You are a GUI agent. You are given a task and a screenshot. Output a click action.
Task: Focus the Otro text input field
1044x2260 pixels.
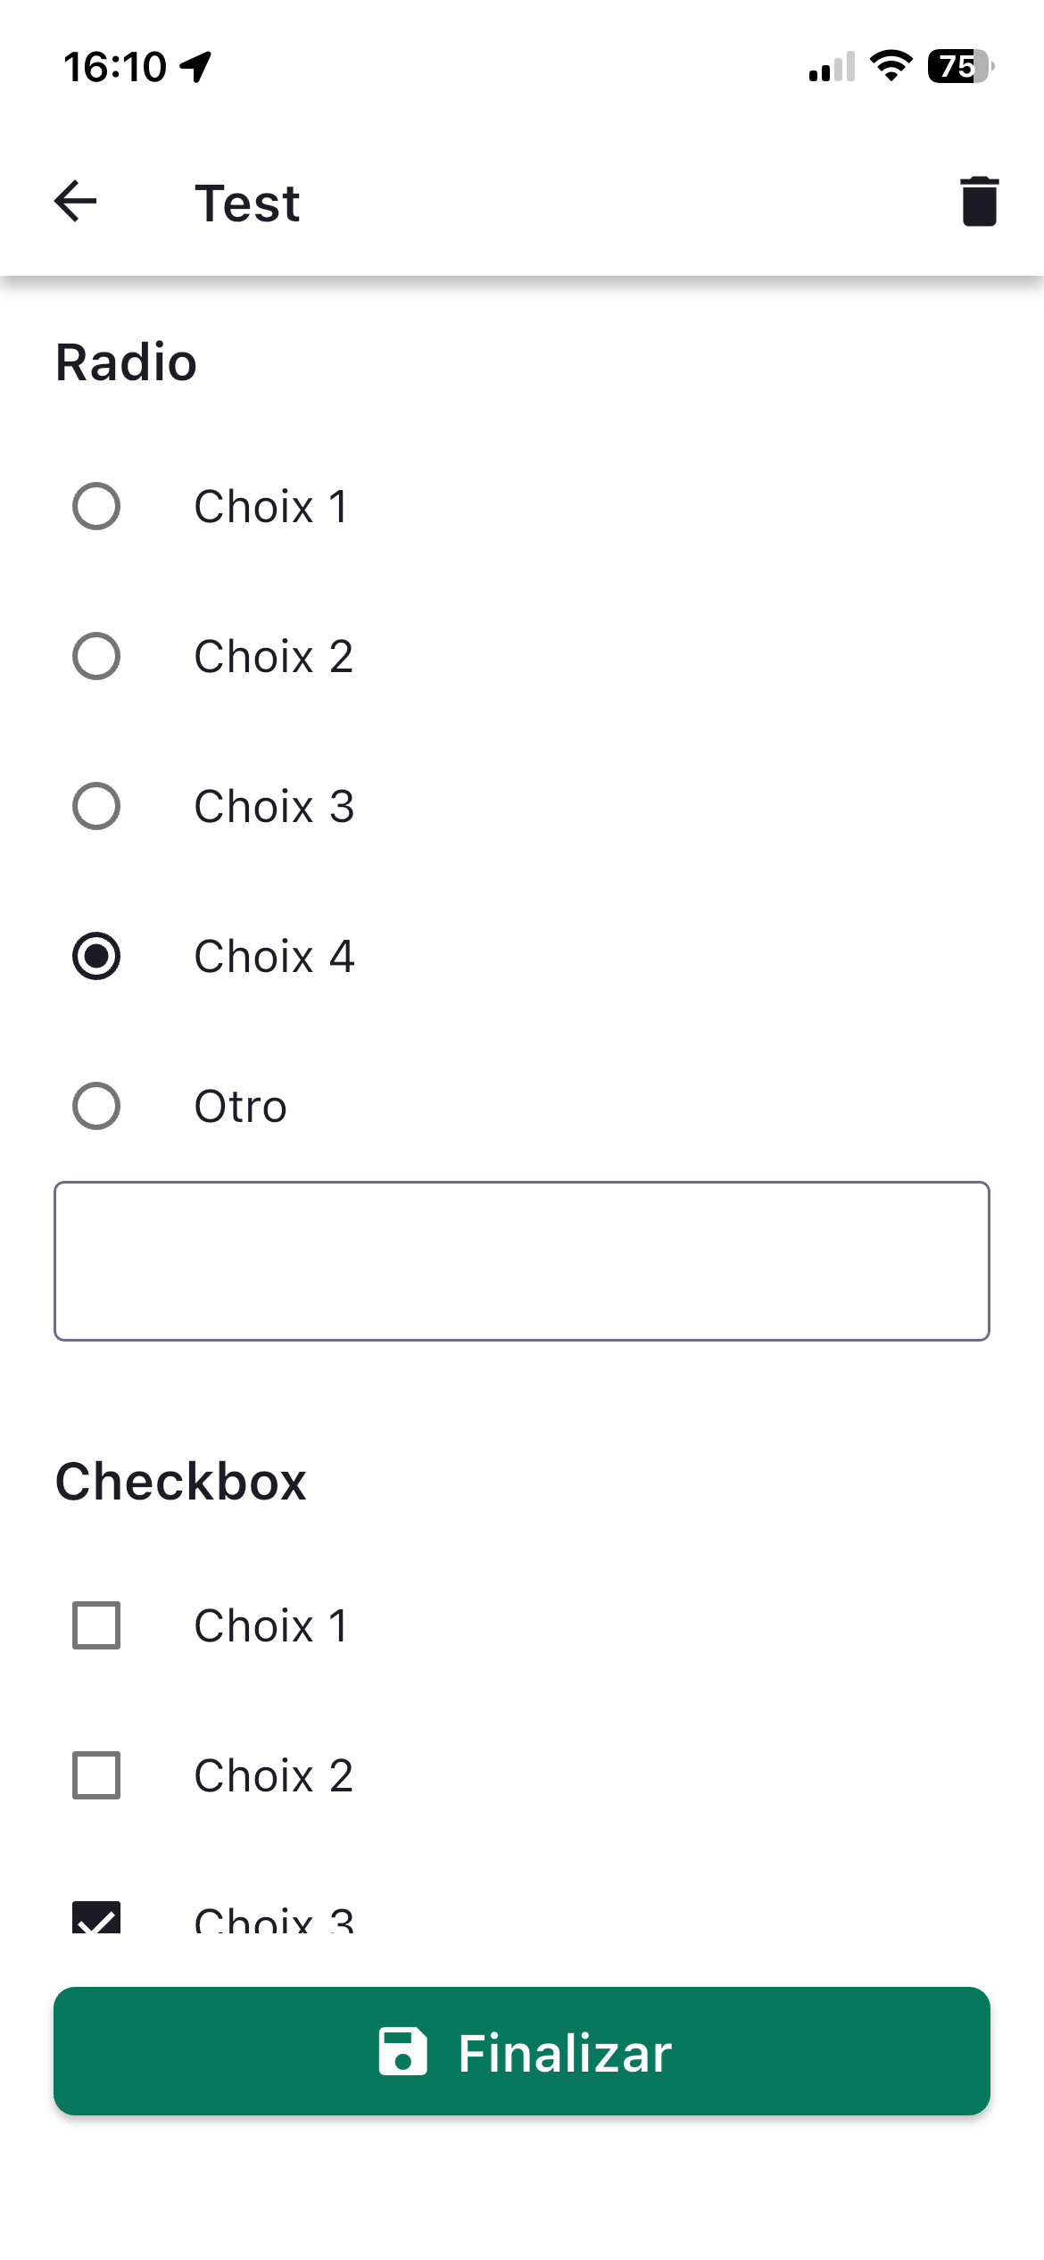(x=522, y=1261)
